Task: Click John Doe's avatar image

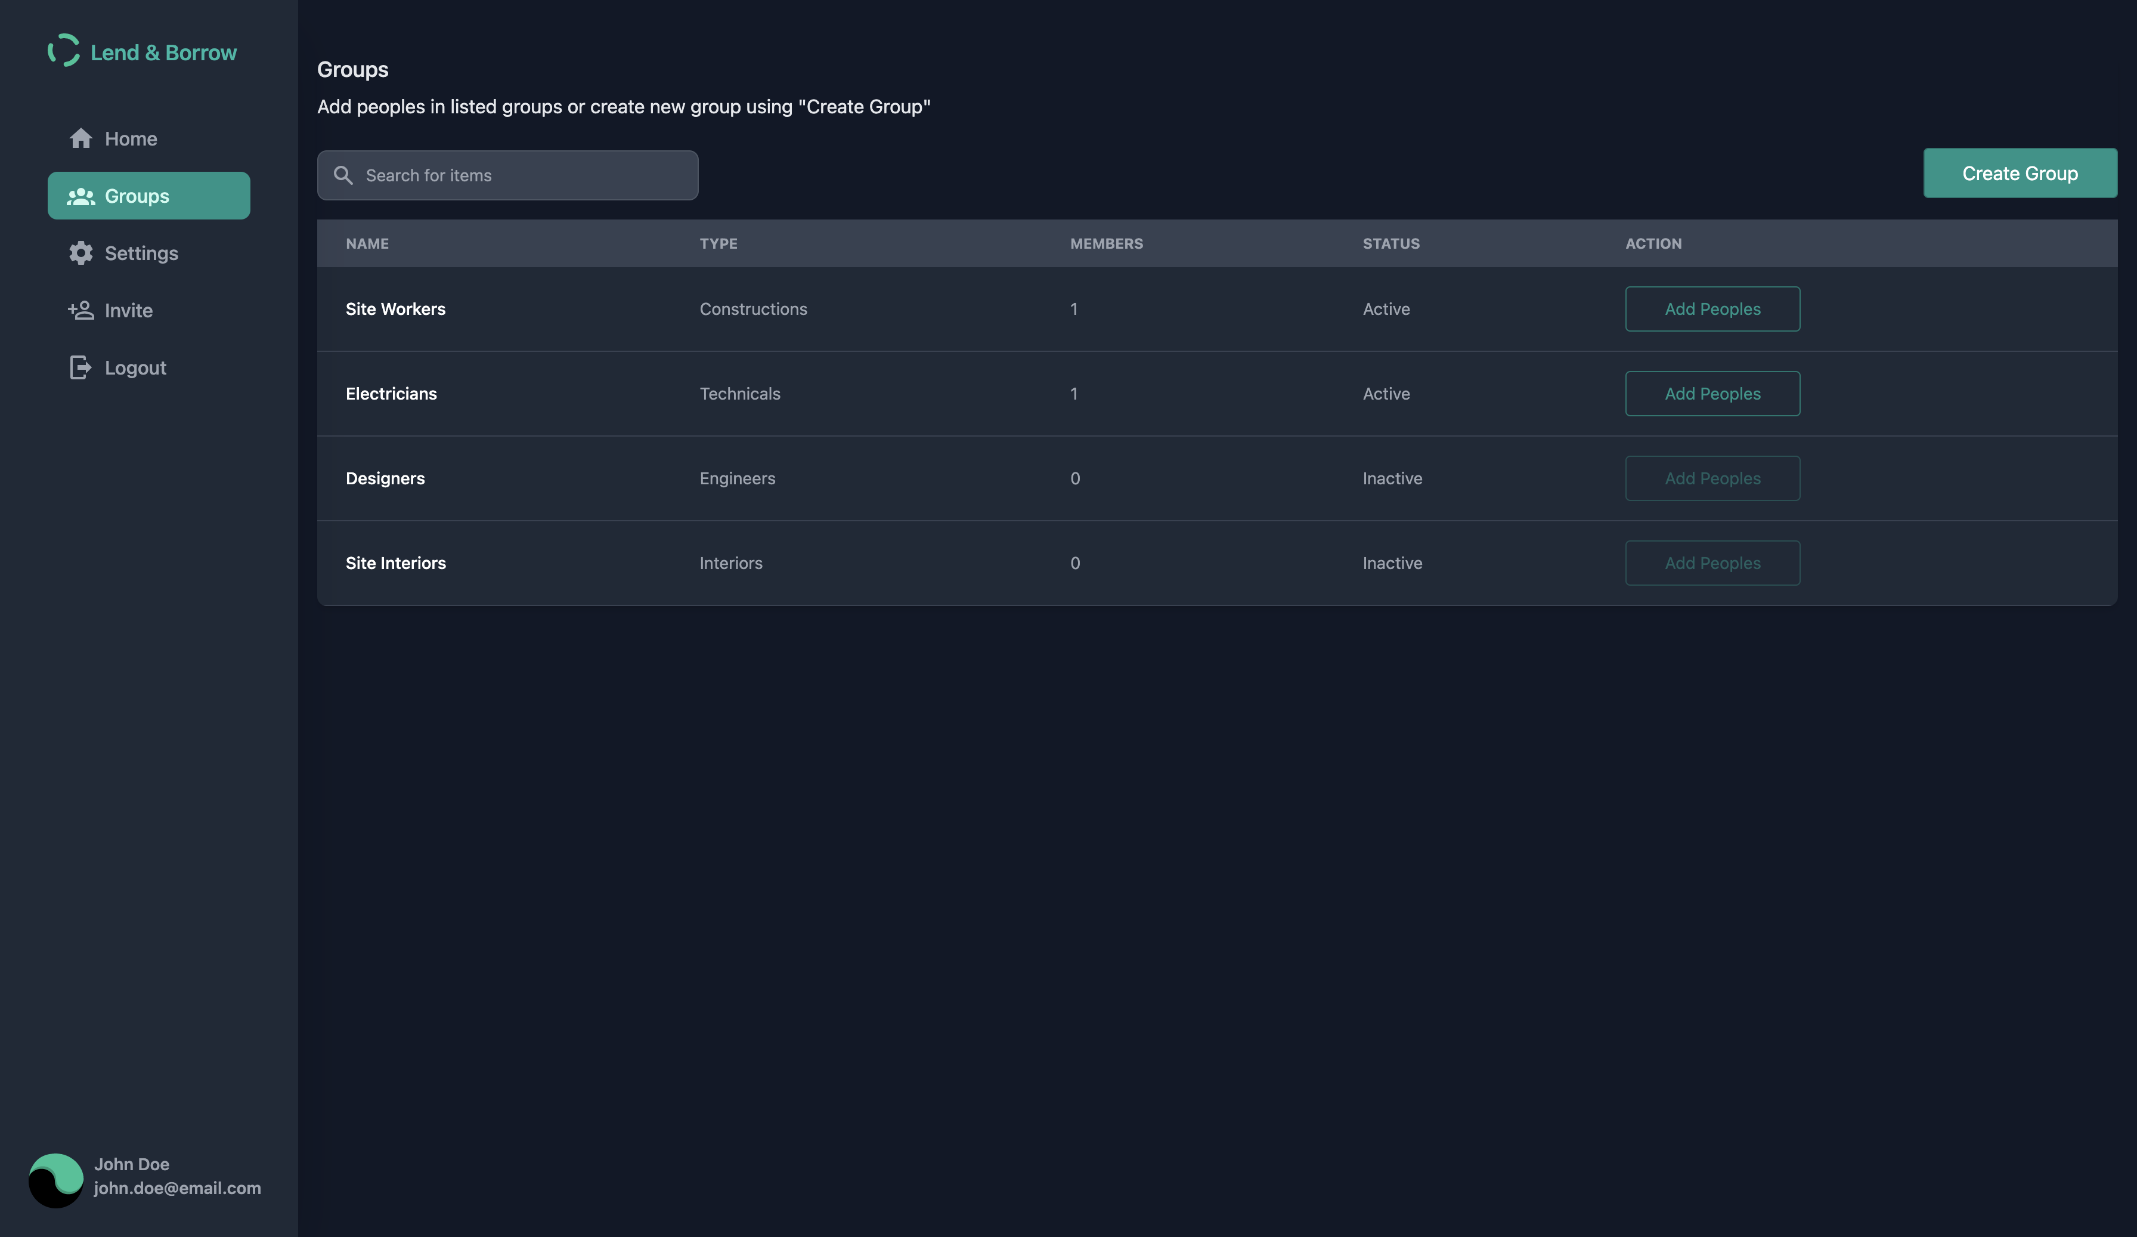Action: point(56,1180)
